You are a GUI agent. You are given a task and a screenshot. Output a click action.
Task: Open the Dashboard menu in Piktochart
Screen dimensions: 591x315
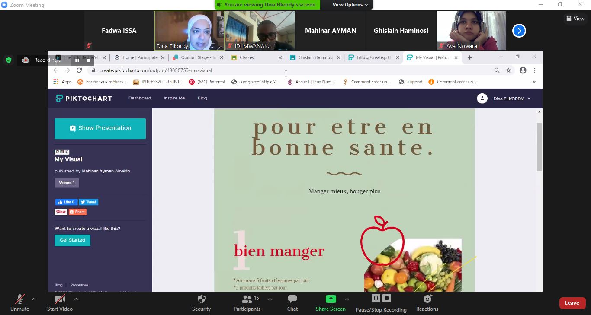[x=139, y=98]
